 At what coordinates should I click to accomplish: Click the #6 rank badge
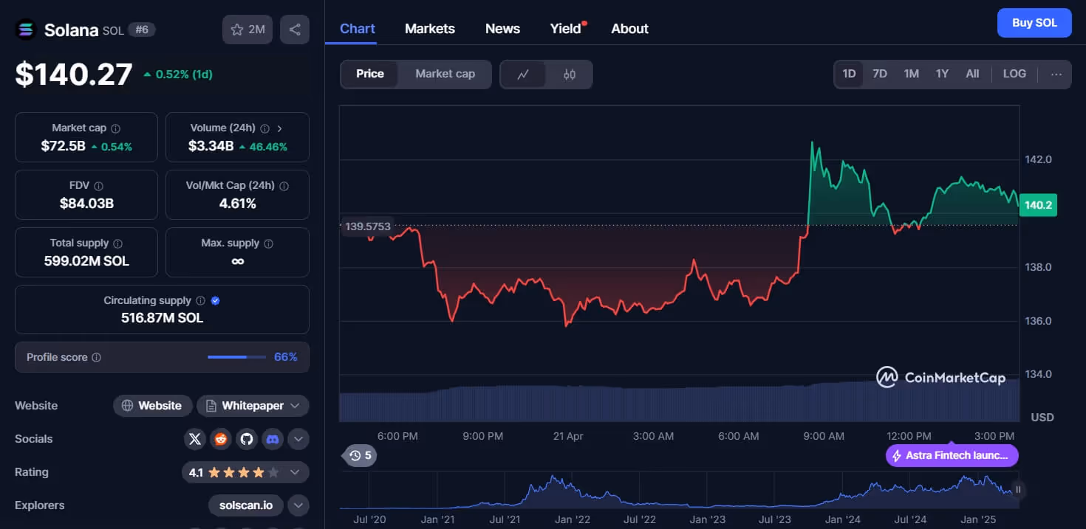142,30
